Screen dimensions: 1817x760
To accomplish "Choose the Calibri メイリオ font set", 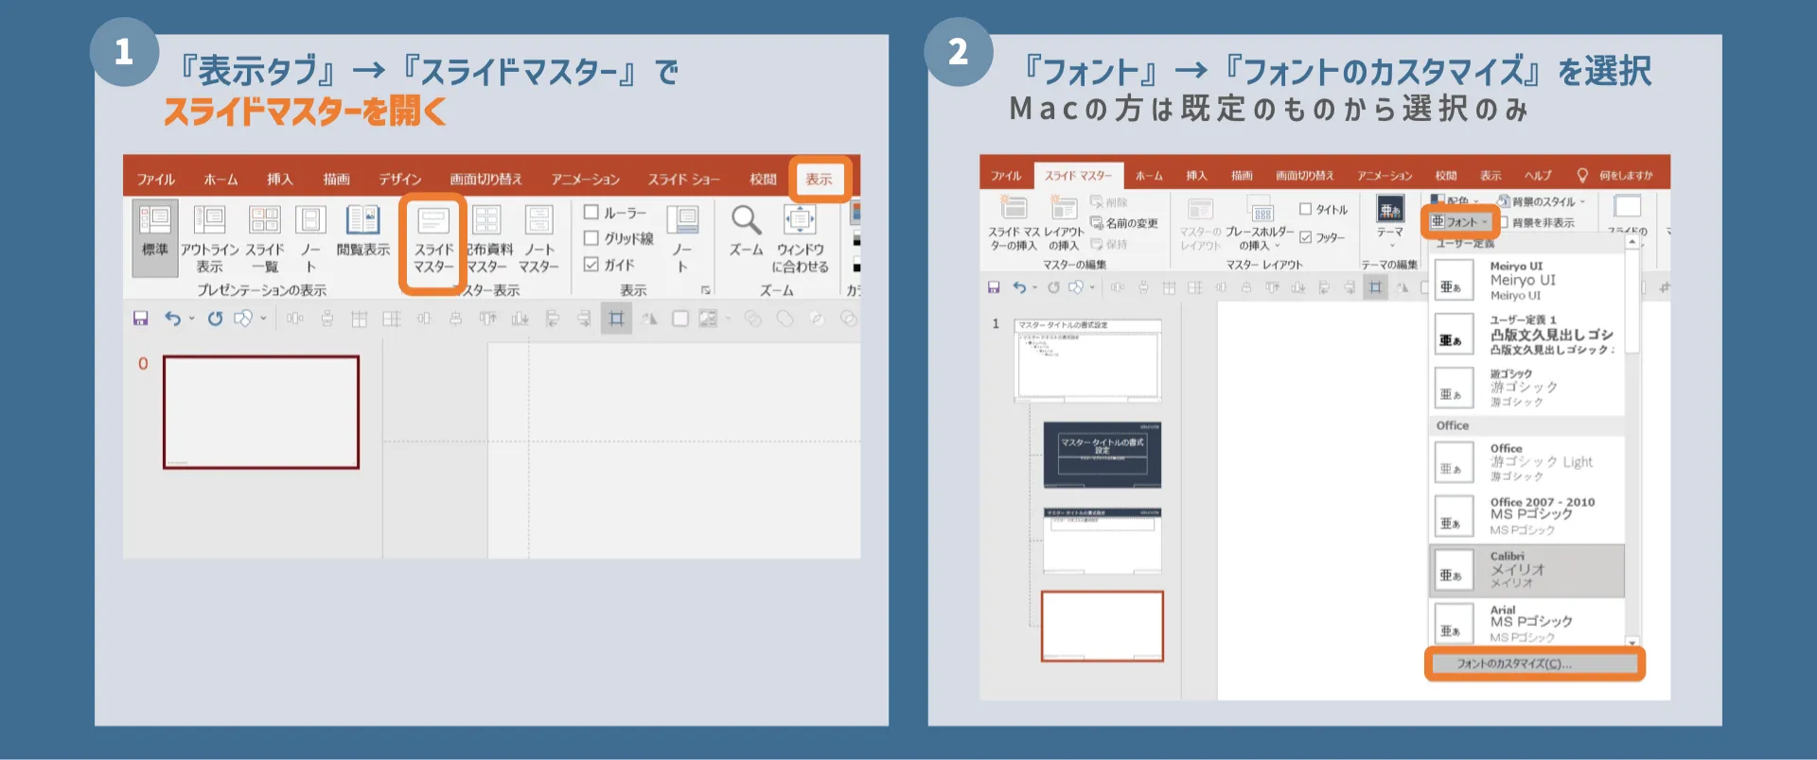I will point(1526,570).
